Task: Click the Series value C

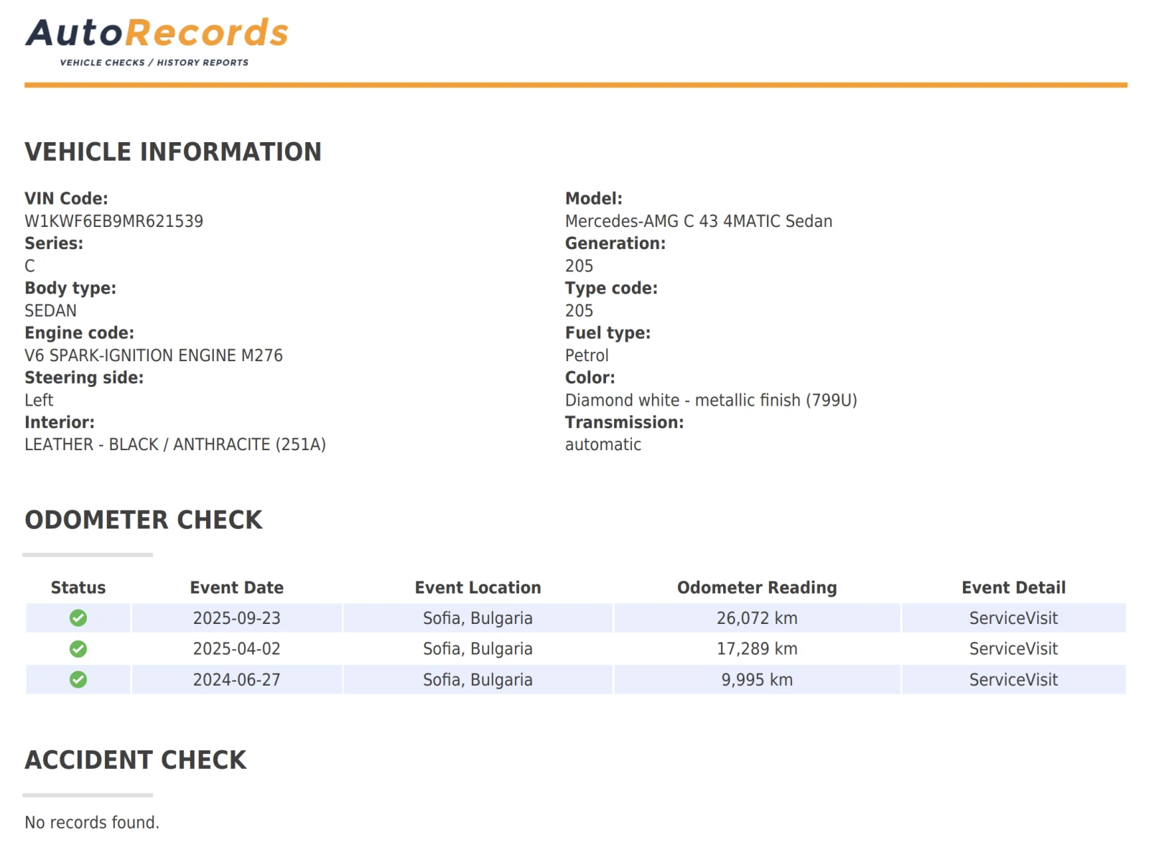Action: 29,266
